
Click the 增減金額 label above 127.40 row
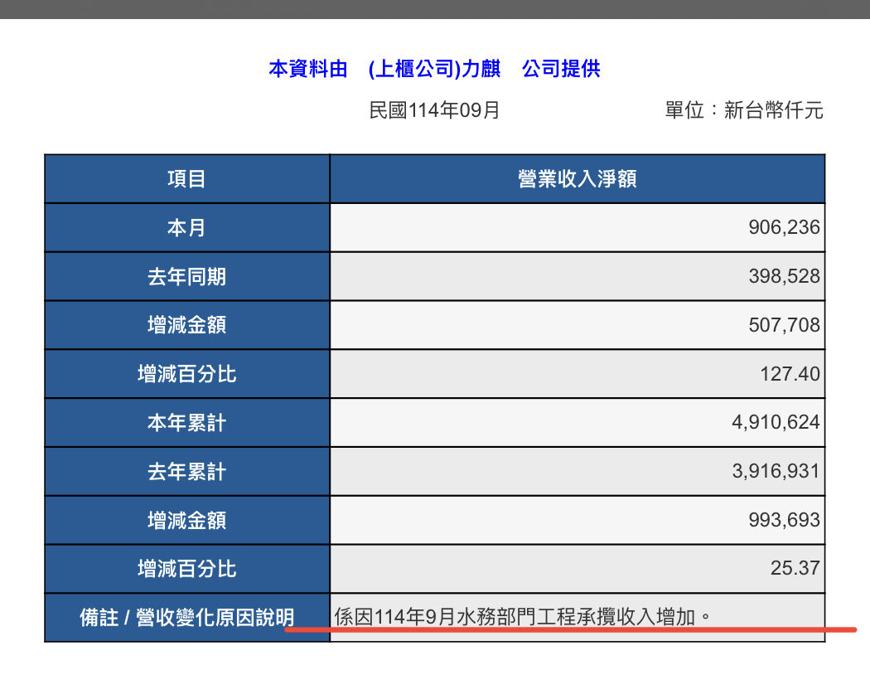(x=187, y=325)
